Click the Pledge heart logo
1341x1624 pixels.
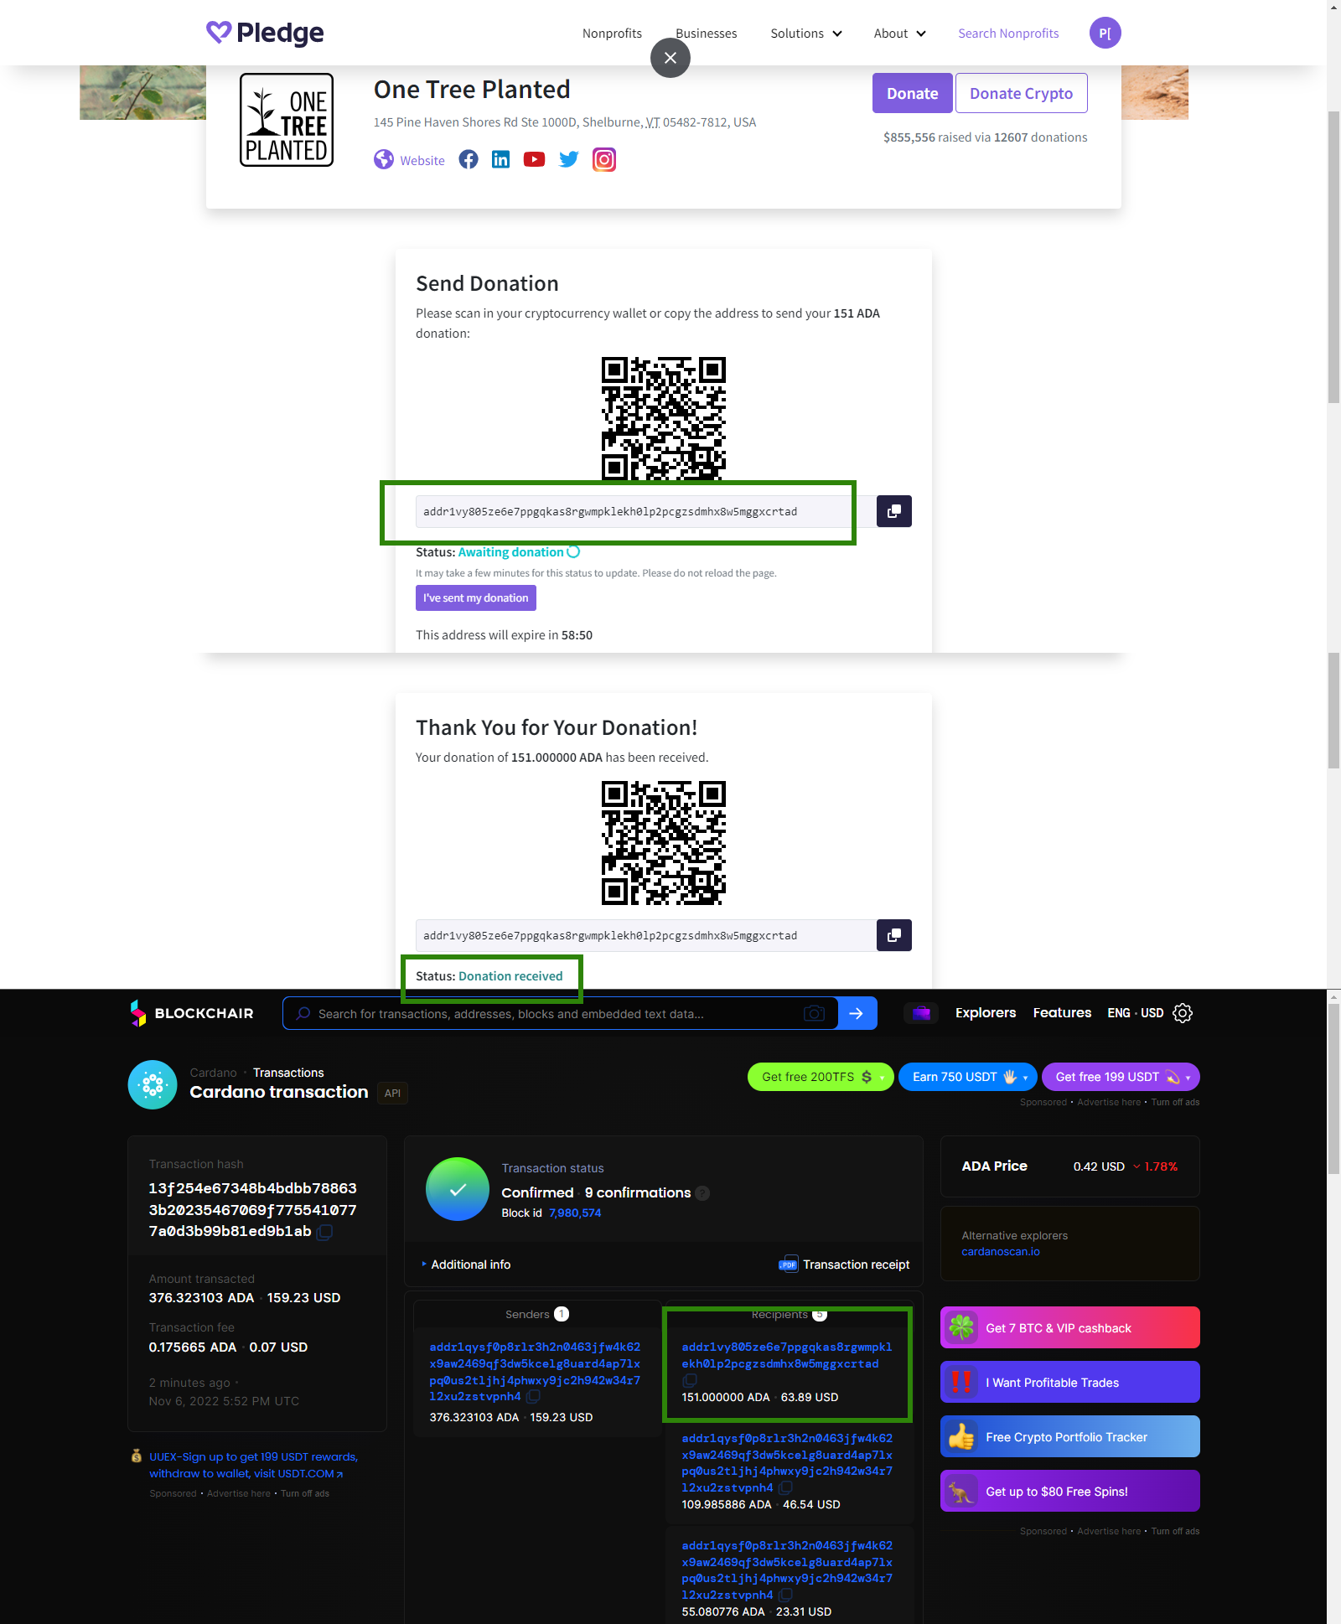(x=265, y=33)
